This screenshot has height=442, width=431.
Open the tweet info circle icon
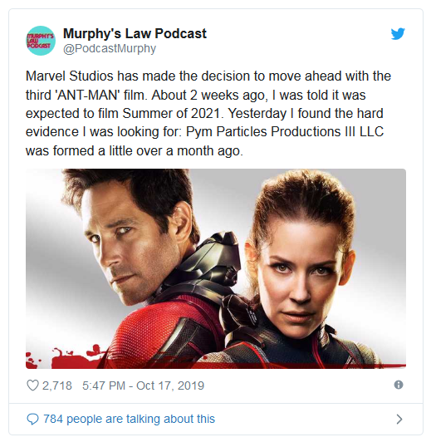pos(399,385)
